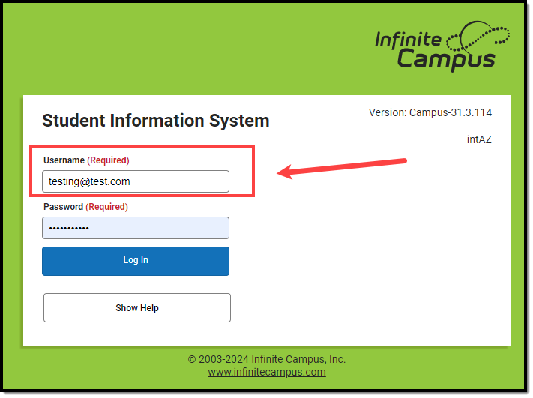
Task: Click the Infinite Campus logo
Action: pyautogui.click(x=442, y=46)
